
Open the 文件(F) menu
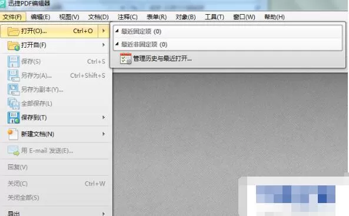(12, 17)
